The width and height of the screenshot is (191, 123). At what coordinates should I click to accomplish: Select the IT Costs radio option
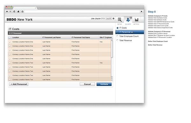[x=117, y=28]
